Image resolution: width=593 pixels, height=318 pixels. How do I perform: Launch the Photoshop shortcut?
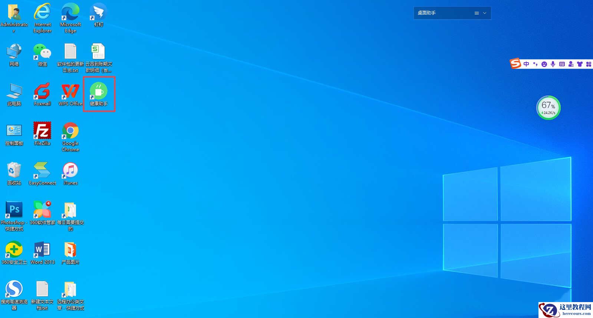[14, 210]
